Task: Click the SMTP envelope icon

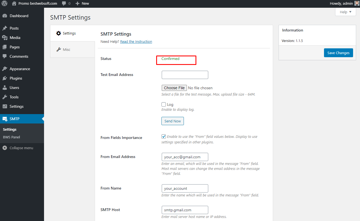Action: pyautogui.click(x=5, y=119)
